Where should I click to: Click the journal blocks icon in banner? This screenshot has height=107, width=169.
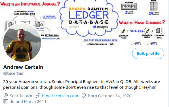[x=129, y=7]
